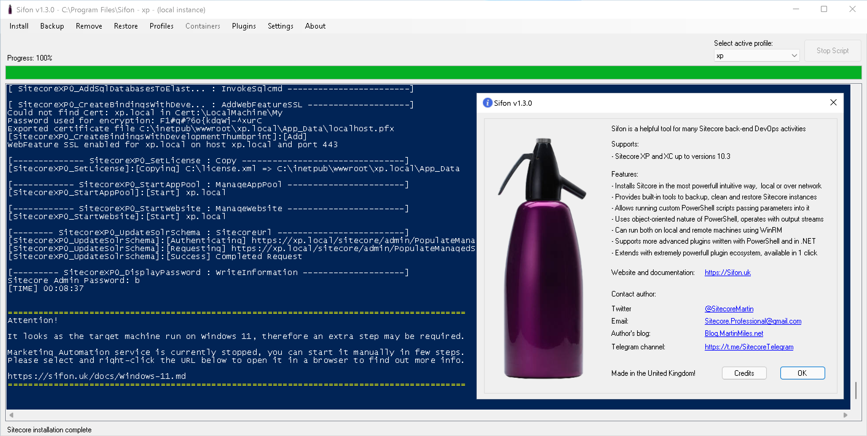Image resolution: width=867 pixels, height=436 pixels.
Task: Click the Windows 11 docs URL in console
Action: [x=97, y=375]
